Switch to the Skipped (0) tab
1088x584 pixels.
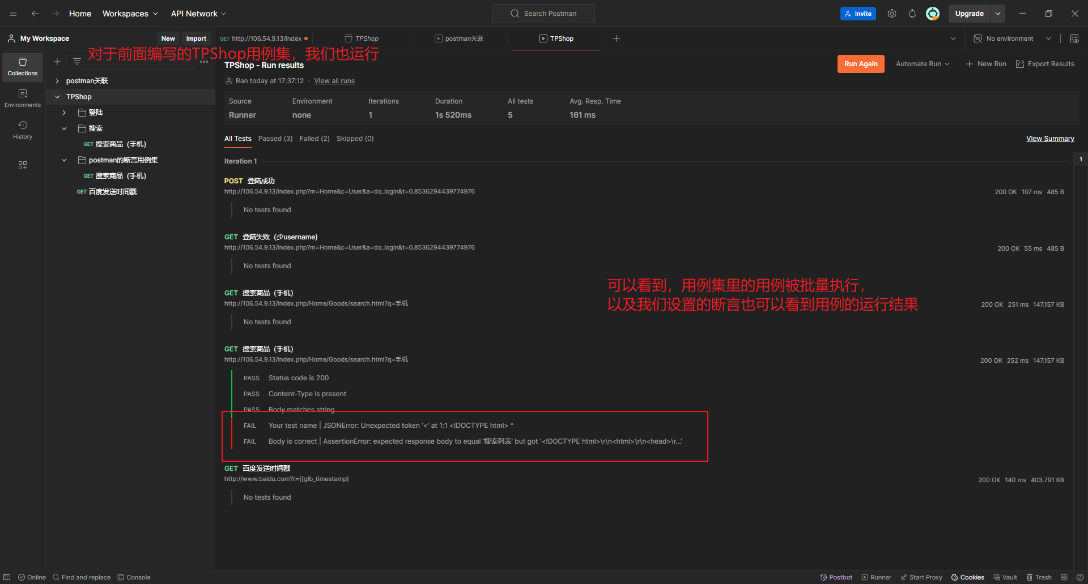pos(355,139)
